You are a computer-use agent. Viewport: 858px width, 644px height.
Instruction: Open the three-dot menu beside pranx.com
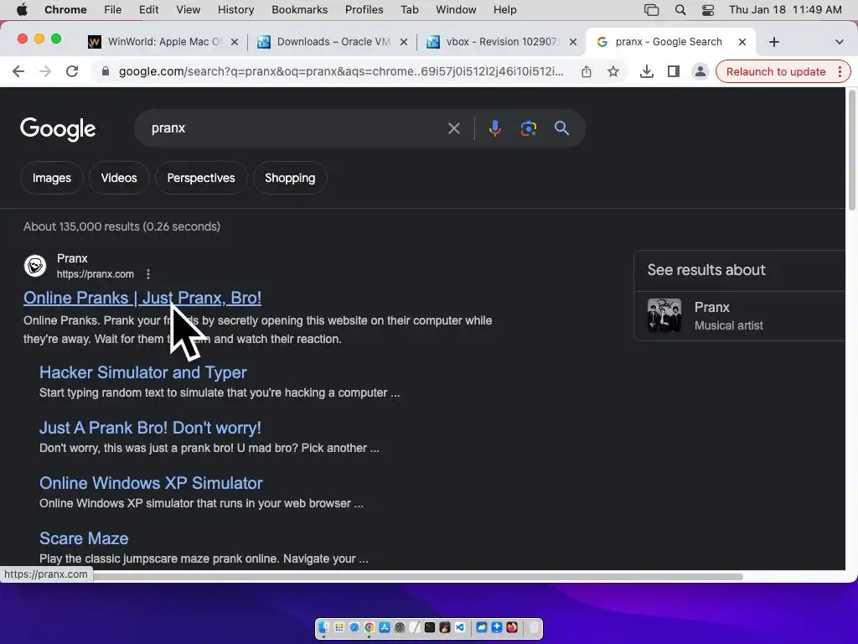click(x=148, y=274)
